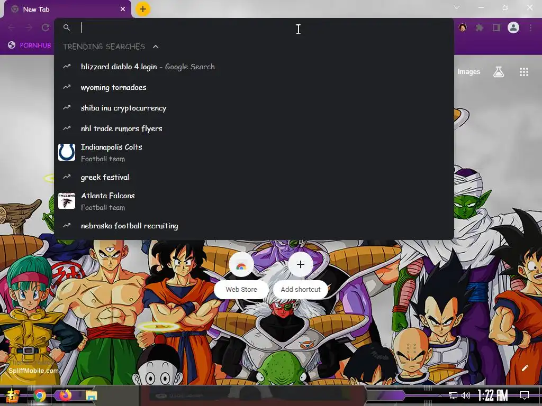Open Search Labs flask icon
The width and height of the screenshot is (542, 406).
tap(499, 72)
